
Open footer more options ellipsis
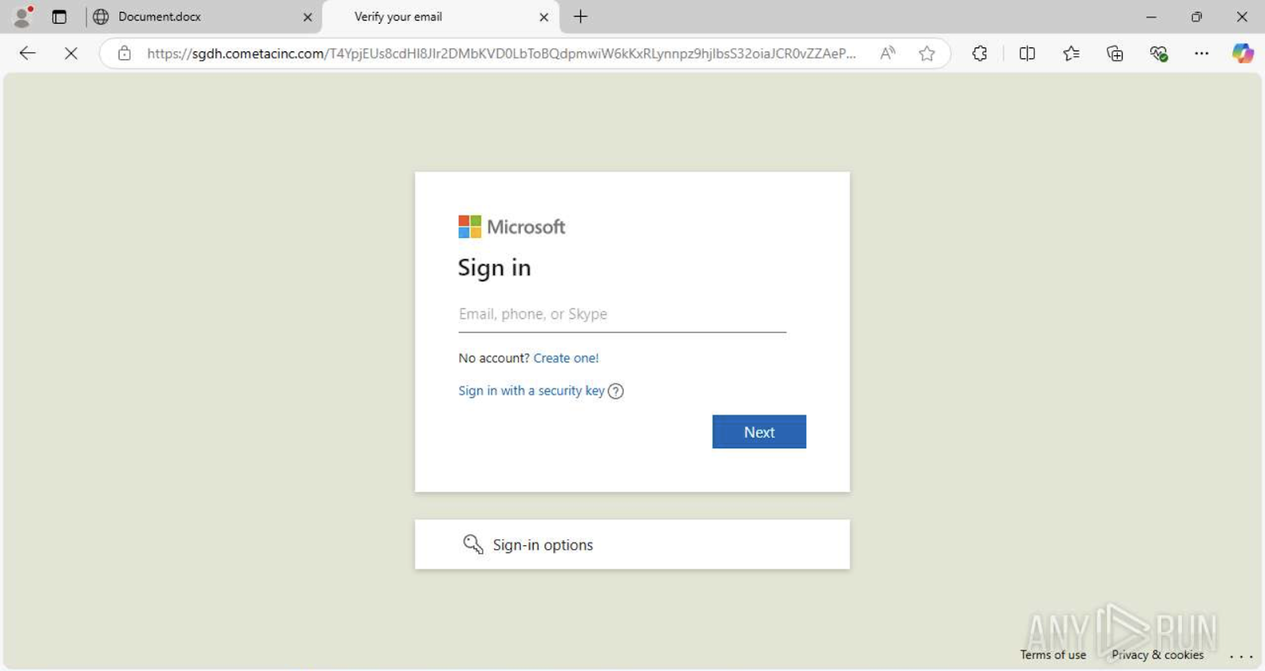tap(1241, 655)
